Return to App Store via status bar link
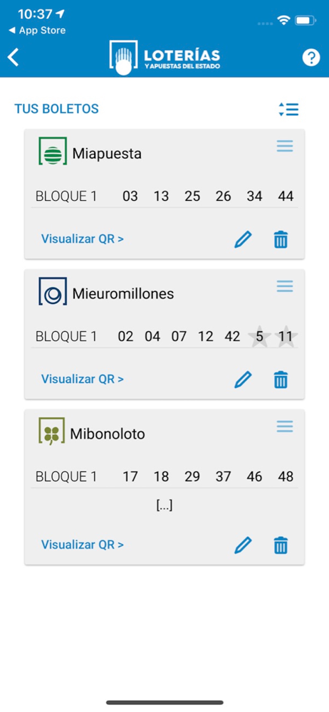The width and height of the screenshot is (329, 712). point(37,31)
